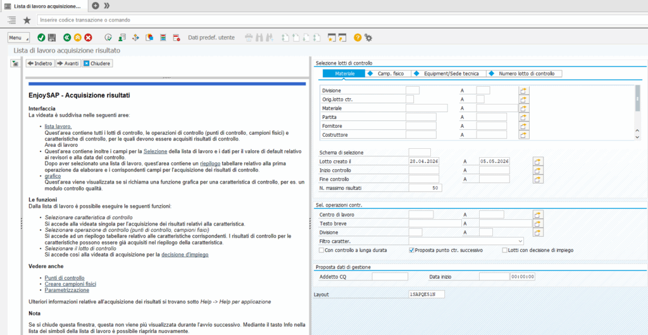Open the Punti di controllo link

65,278
